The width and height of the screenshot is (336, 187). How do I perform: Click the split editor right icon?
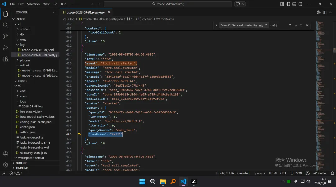(x=324, y=12)
